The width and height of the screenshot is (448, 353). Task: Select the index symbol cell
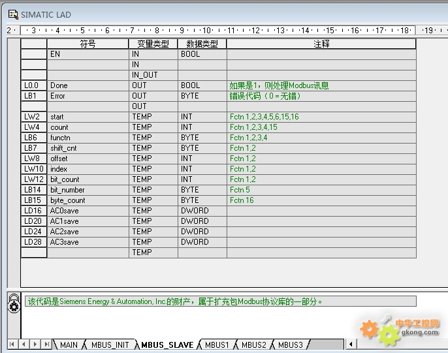(x=88, y=169)
